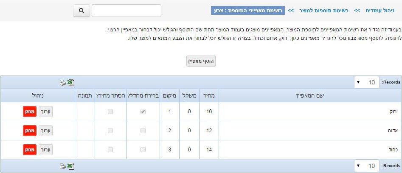The image size is (402, 173).
Task: Toggle ברירת מחדל checkbox for ירוק row
Action: (x=143, y=112)
